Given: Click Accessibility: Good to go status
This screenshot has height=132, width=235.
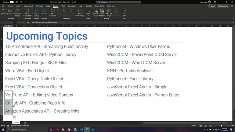Looking at the screenshot, I should coord(20,126).
